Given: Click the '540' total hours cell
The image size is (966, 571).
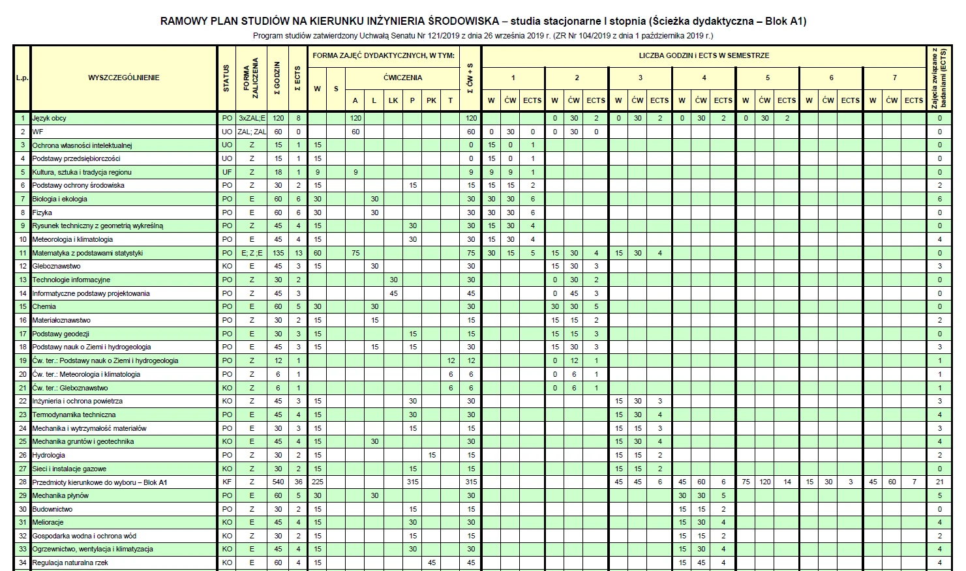Looking at the screenshot, I should [279, 482].
